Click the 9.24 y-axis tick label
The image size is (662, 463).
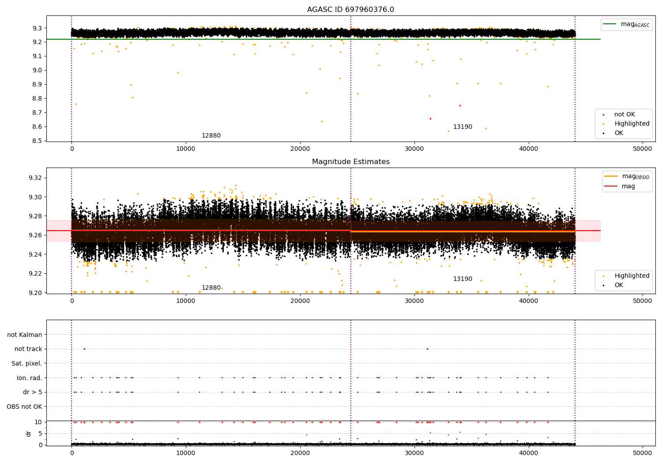point(35,255)
